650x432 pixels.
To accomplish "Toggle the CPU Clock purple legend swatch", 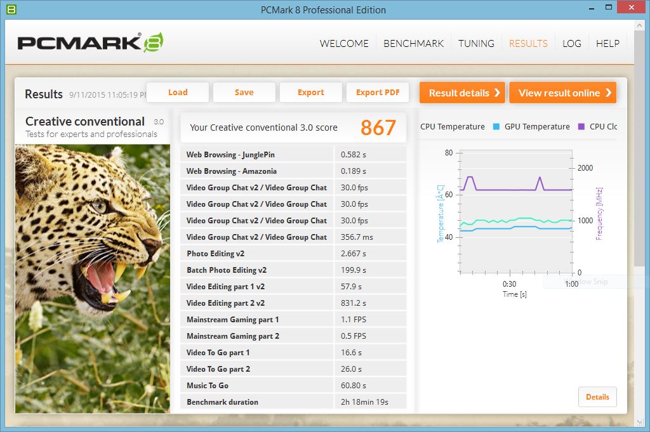I will (x=581, y=127).
